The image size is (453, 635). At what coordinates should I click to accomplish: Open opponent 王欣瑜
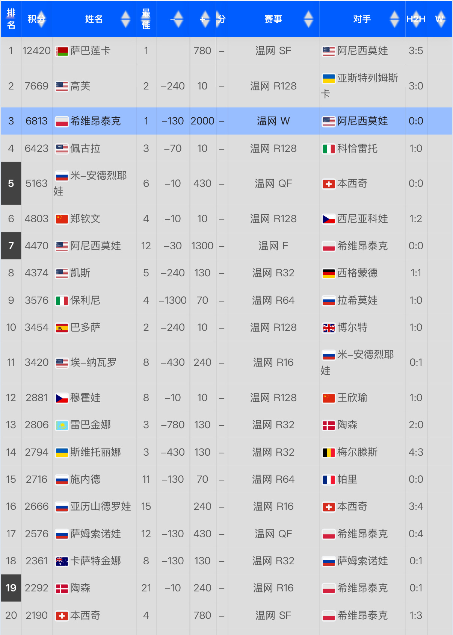(352, 398)
